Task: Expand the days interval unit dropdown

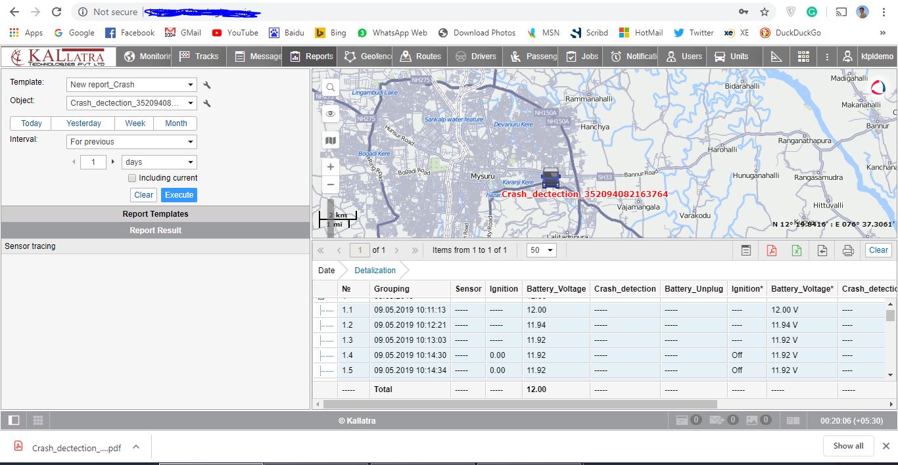Action: (159, 162)
